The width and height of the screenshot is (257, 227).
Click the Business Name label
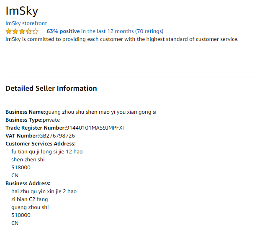[x=25, y=112]
